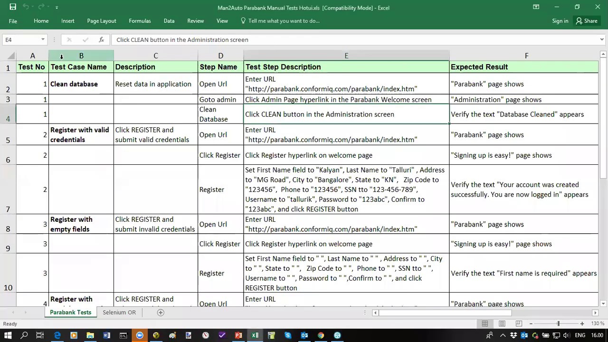Open the View ribbon tab

pyautogui.click(x=222, y=21)
